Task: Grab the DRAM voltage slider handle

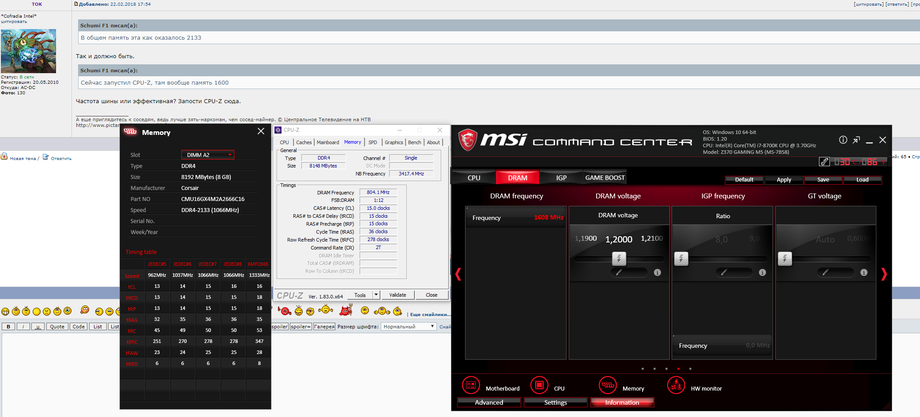Action: (619, 259)
